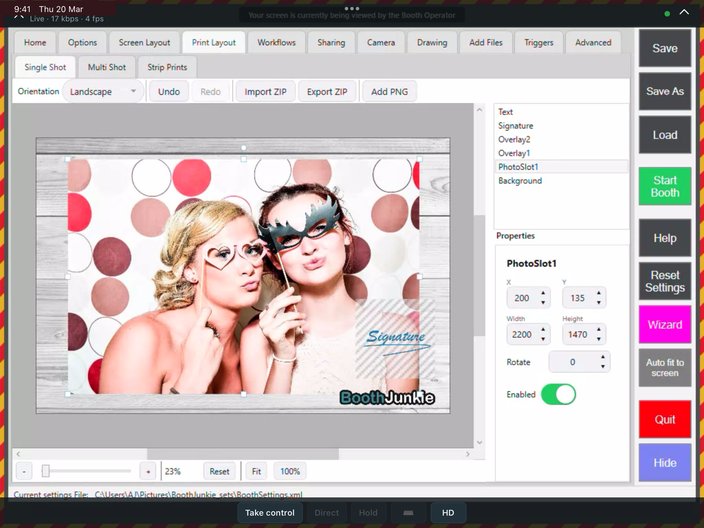Open the Strip Prints sub-tab
This screenshot has height=528, width=704.
[167, 67]
